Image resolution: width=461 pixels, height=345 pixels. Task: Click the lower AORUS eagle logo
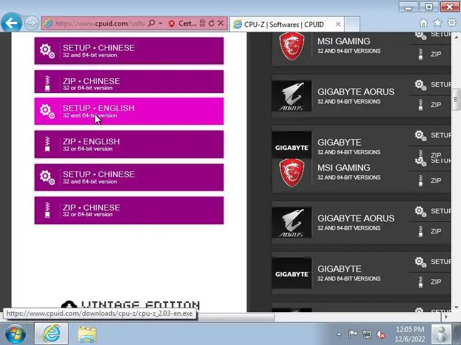[292, 223]
